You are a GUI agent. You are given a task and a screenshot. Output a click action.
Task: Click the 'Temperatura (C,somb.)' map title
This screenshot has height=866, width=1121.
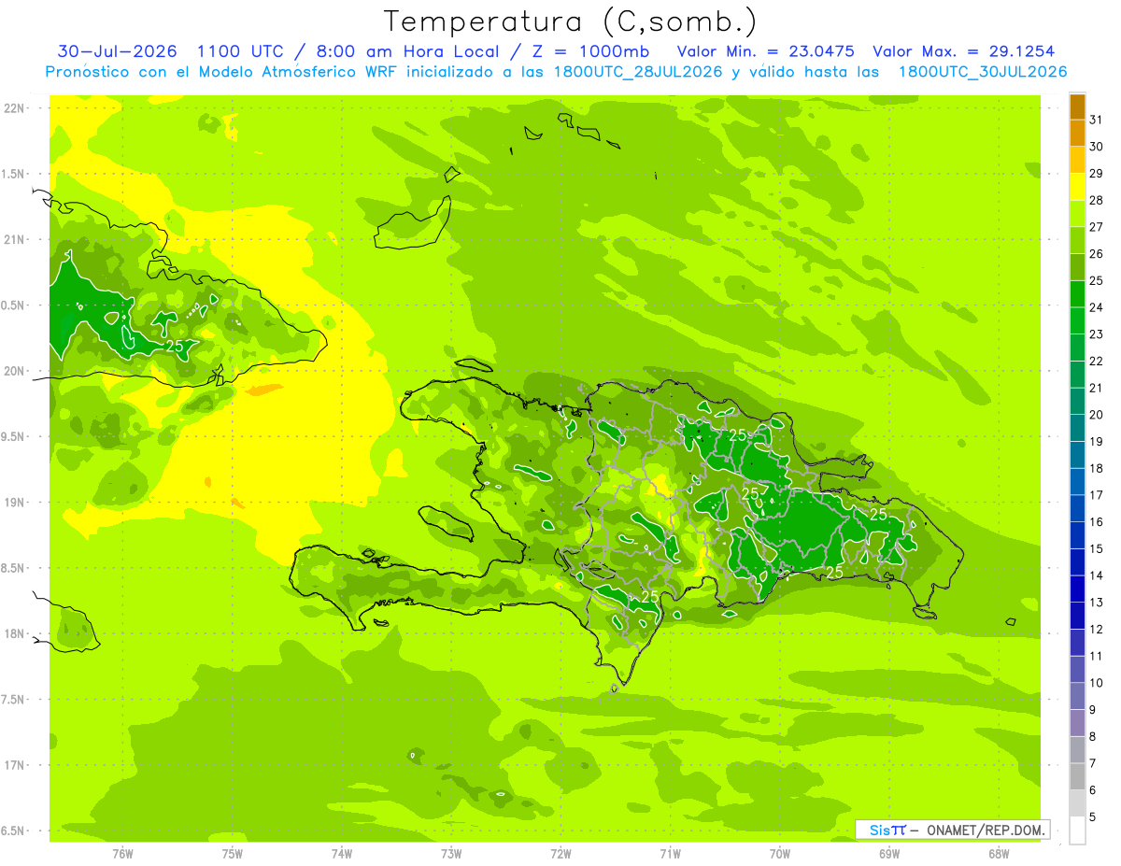pos(571,21)
